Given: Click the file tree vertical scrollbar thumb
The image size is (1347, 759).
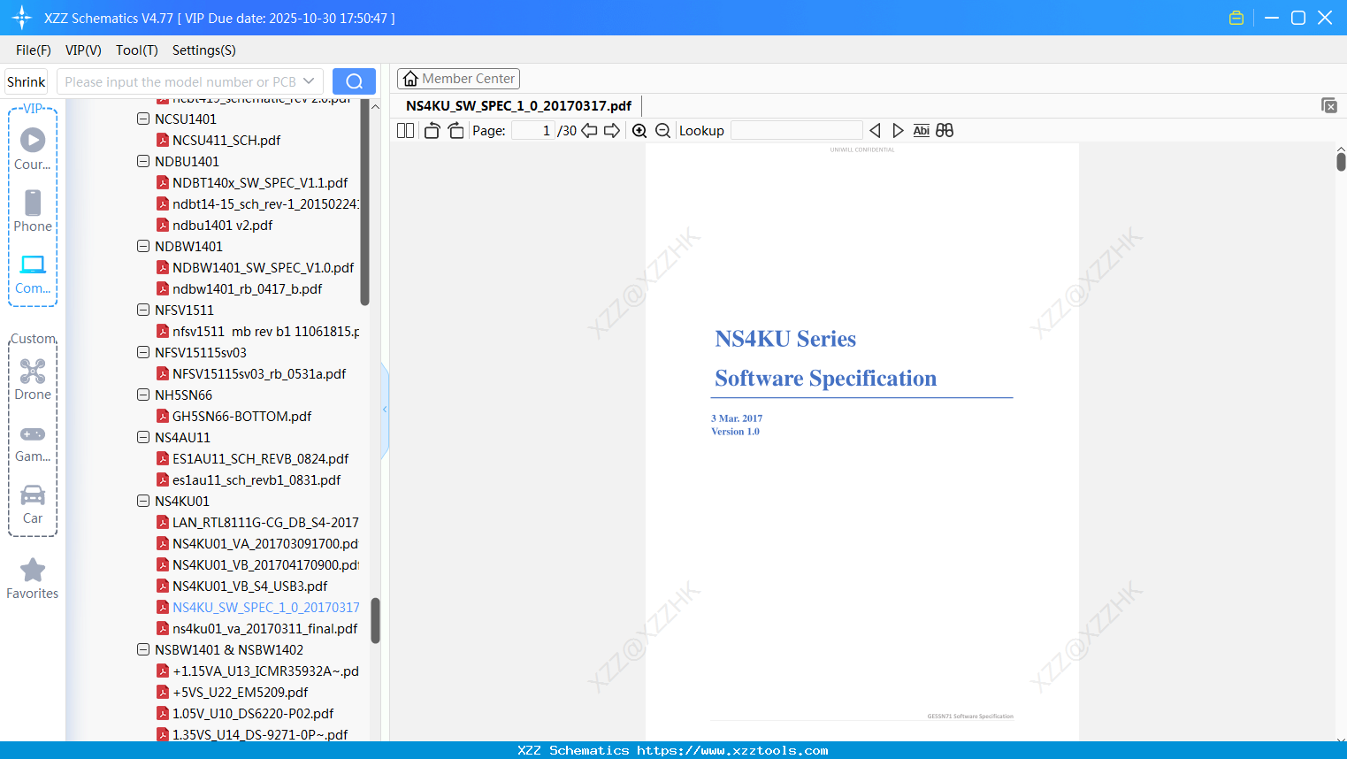Looking at the screenshot, I should 375,621.
